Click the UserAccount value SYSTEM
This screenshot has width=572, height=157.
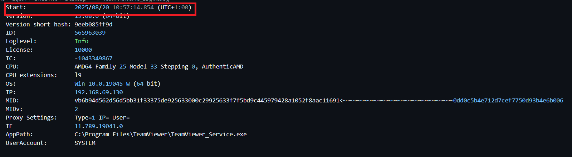coord(85,143)
